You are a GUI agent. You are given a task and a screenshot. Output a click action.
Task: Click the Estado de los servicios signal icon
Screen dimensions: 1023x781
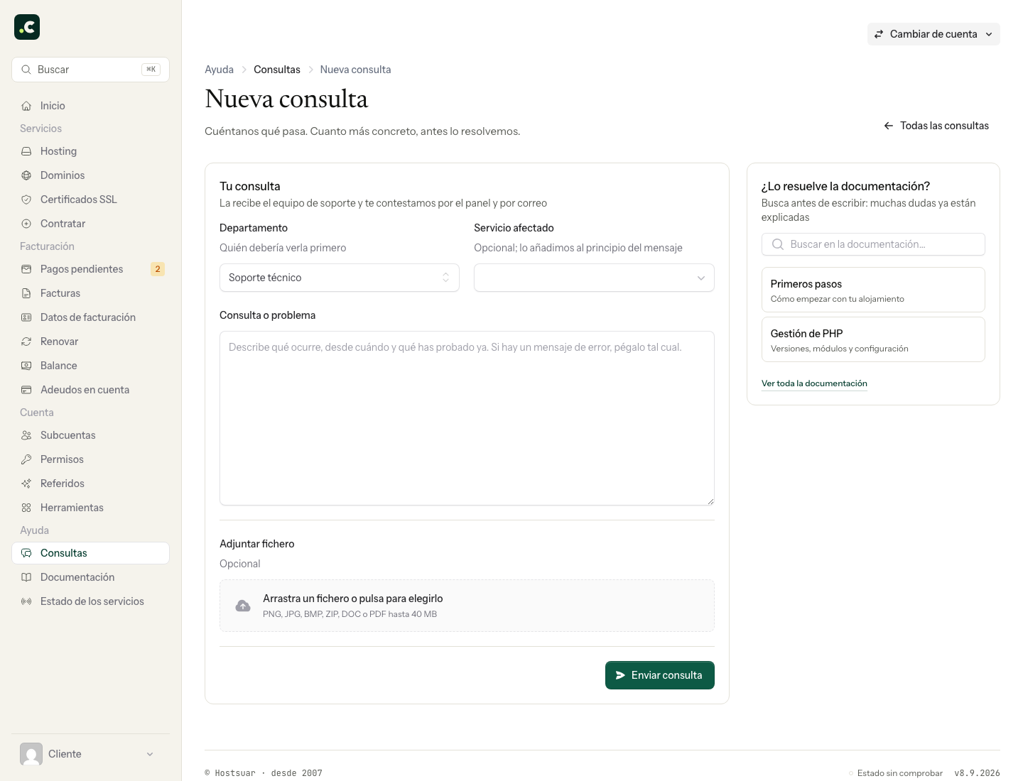26,601
